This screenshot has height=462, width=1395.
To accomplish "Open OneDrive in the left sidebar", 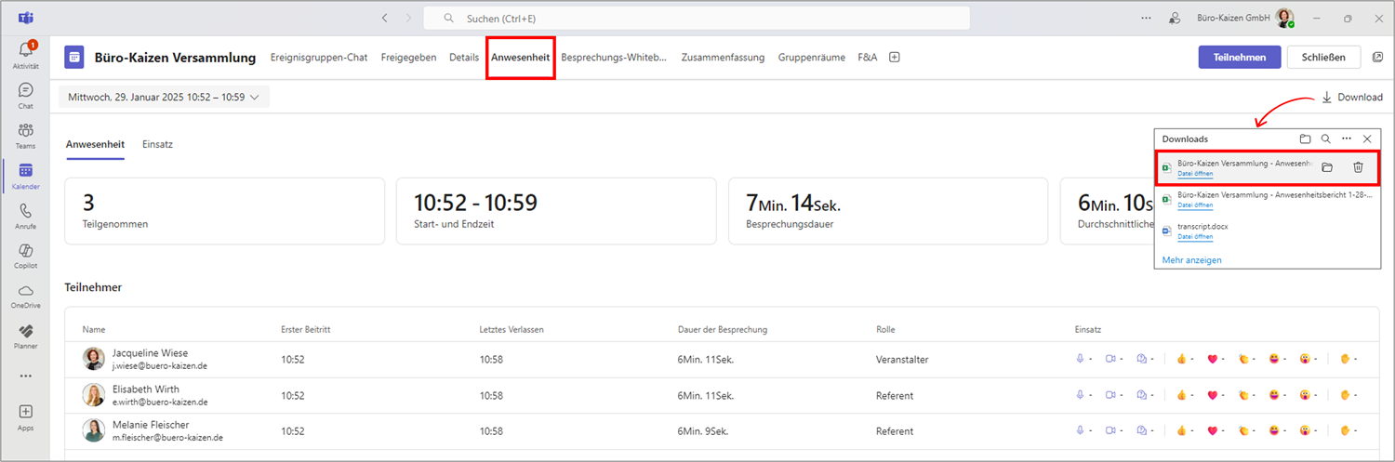I will [x=26, y=296].
